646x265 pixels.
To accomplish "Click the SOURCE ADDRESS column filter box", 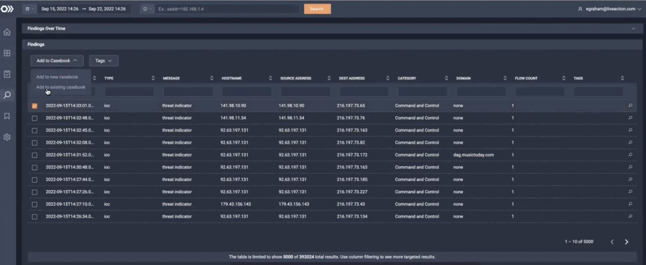I will [306, 92].
